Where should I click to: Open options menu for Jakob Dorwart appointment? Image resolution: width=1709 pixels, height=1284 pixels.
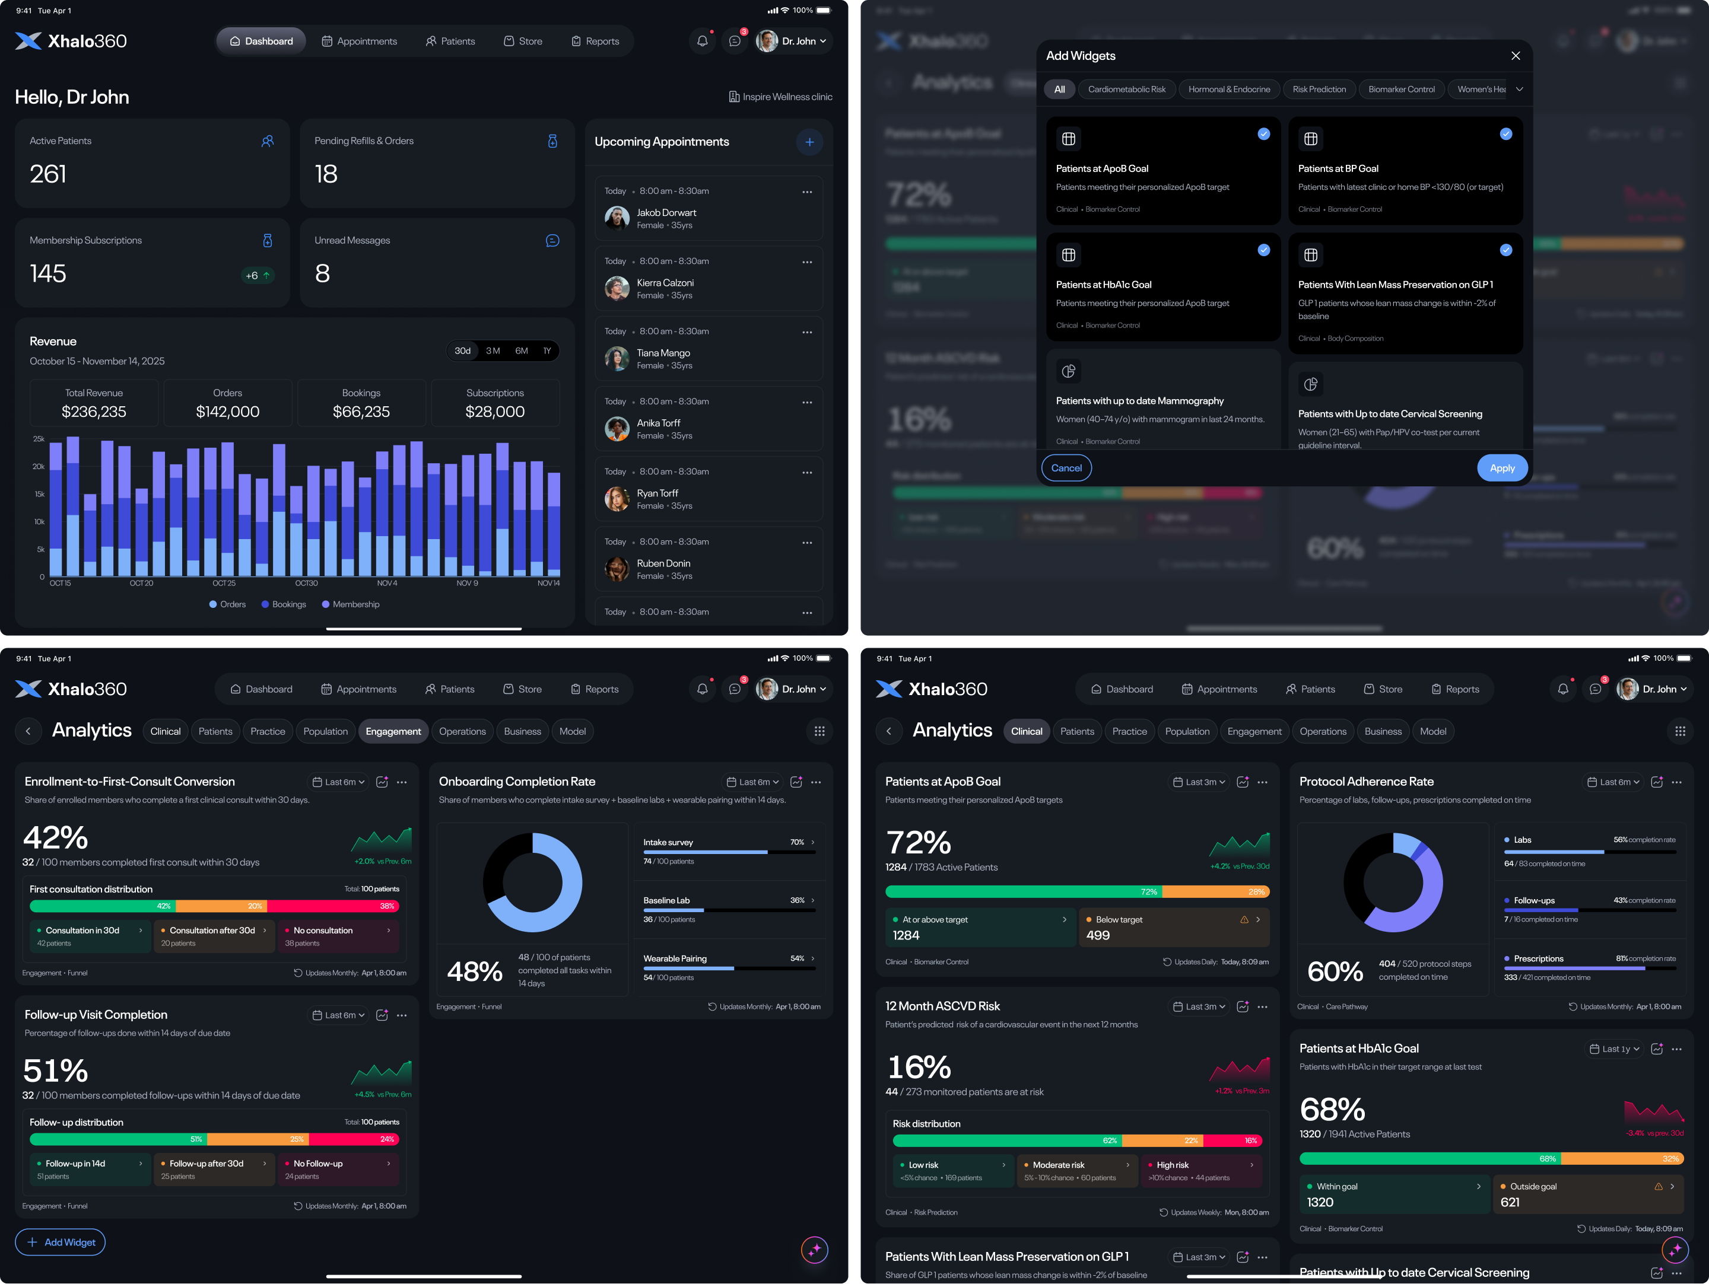(806, 192)
